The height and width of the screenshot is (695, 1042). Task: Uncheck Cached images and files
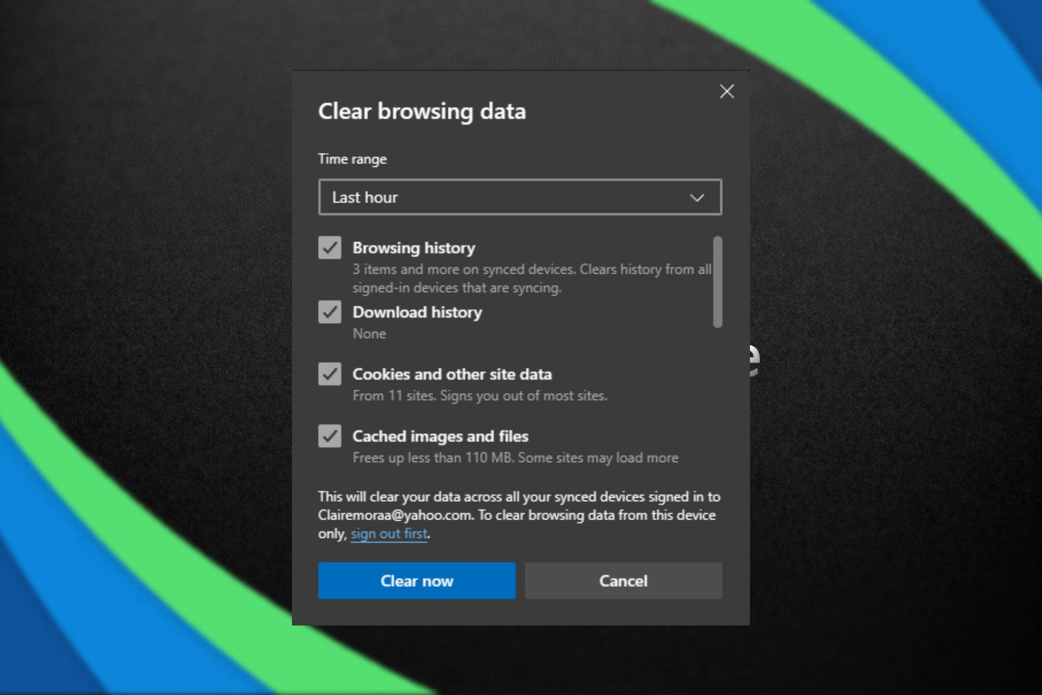329,435
